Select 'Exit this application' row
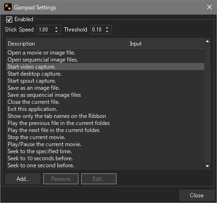Image resolution: width=217 pixels, height=203 pixels. point(105,109)
